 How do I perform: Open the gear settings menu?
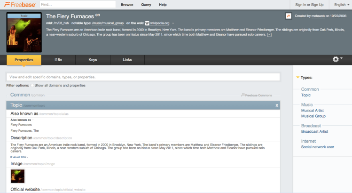pyautogui.click(x=337, y=59)
